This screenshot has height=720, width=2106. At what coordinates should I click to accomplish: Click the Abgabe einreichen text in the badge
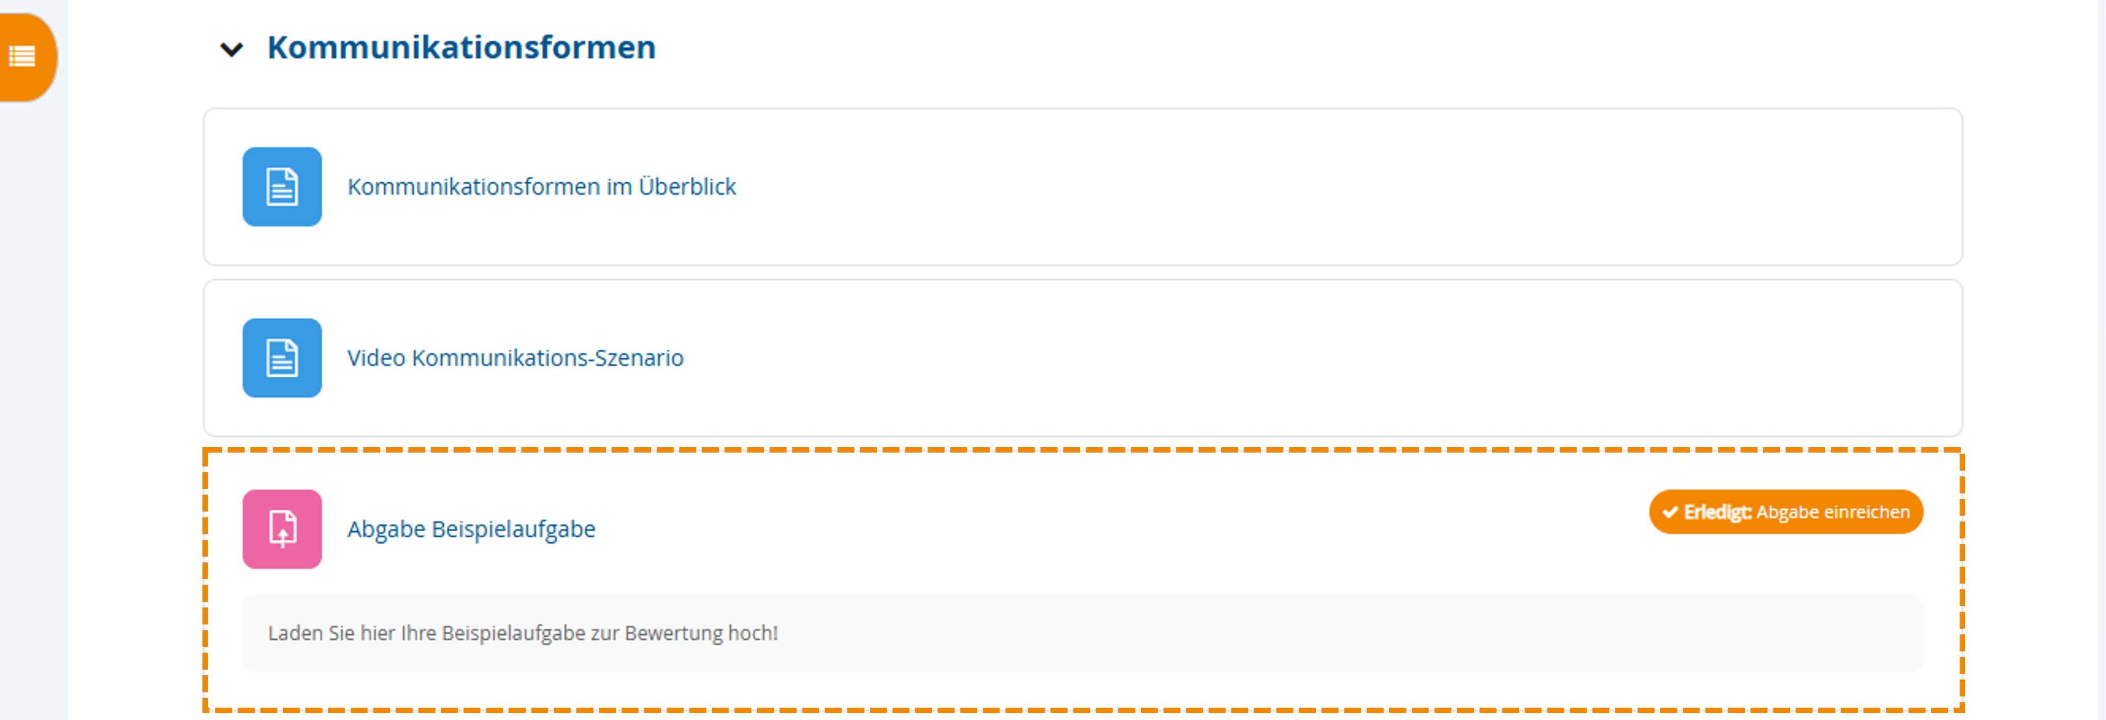1833,512
